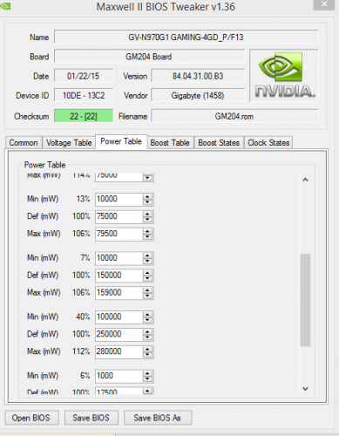Click the Version field 84.04.31.00.B3
The height and width of the screenshot is (436, 339).
click(198, 76)
